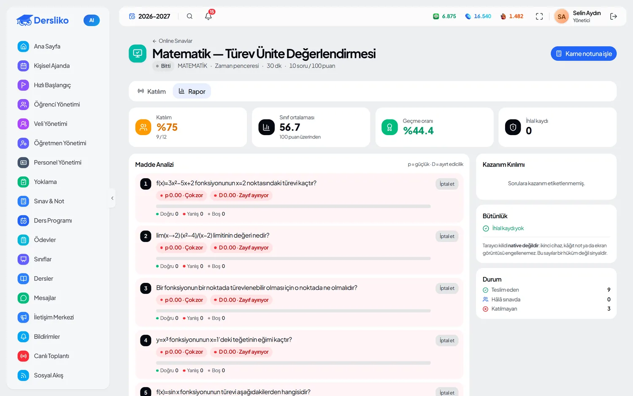633x396 pixels.
Task: Click the Karne notuna işle button
Action: 584,54
